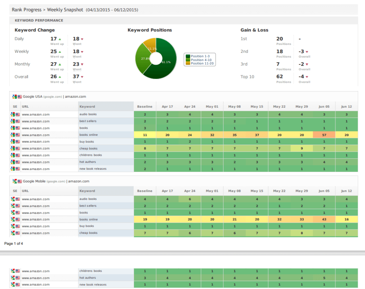Open the amazon.com link in the Google USA header
This screenshot has height=289, width=365.
point(76,97)
